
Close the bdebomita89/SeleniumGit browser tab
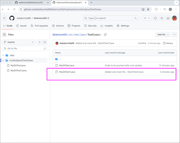pos(48,2)
